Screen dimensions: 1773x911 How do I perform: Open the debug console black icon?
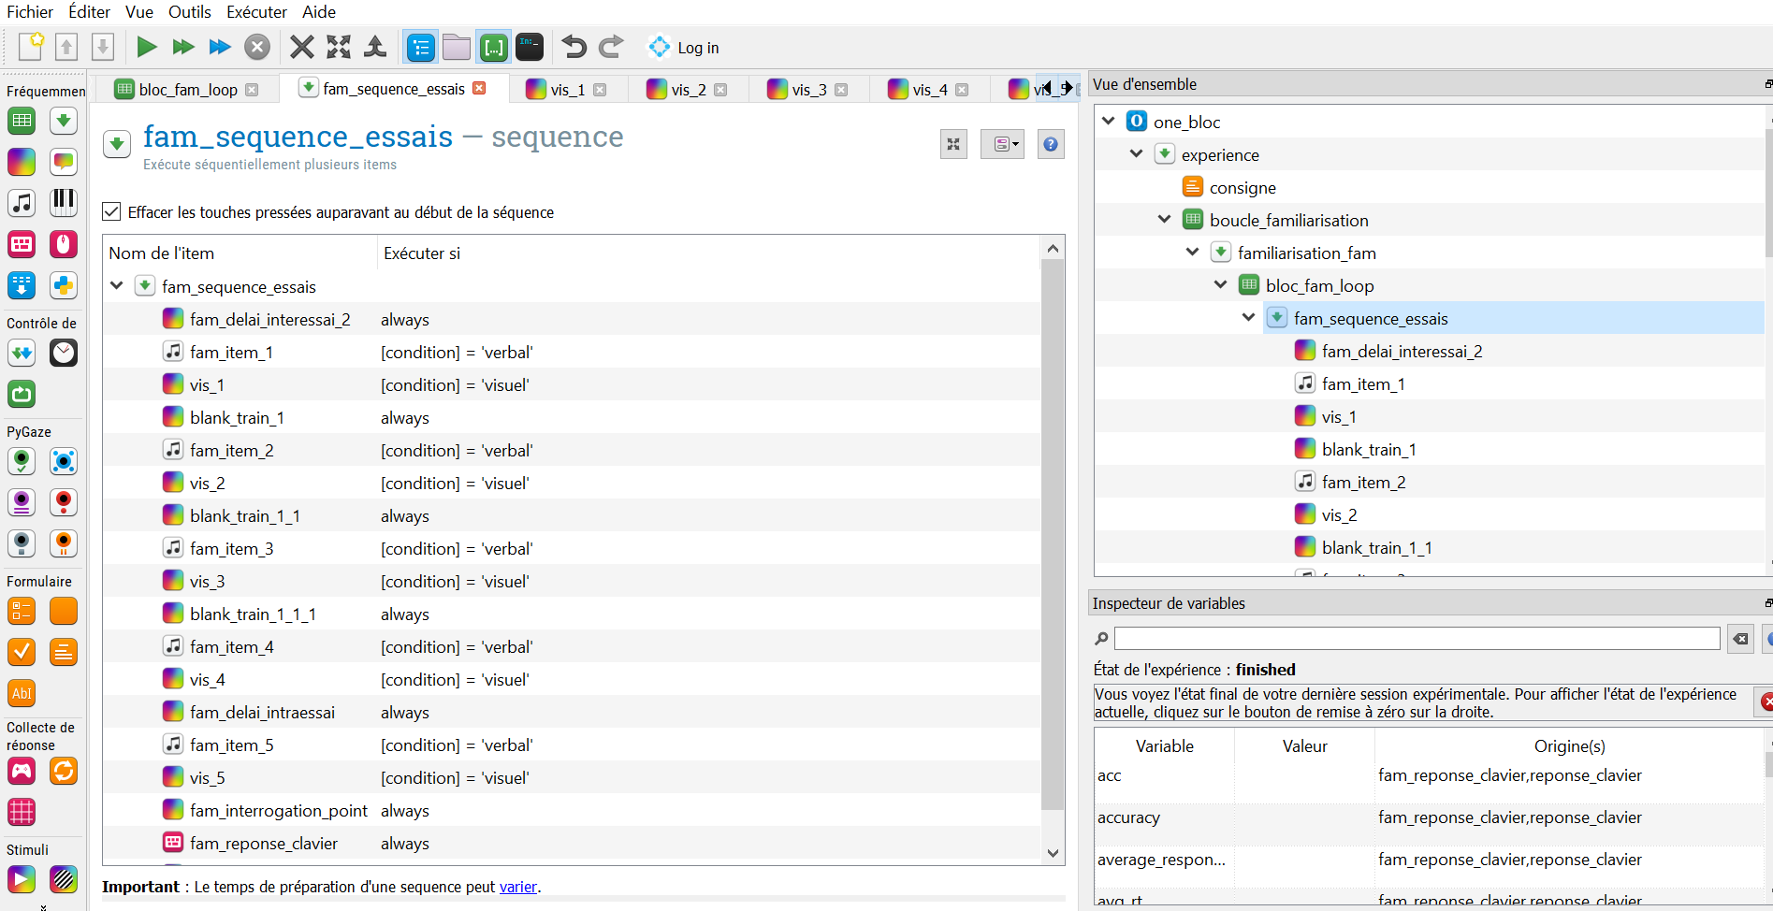(x=530, y=47)
